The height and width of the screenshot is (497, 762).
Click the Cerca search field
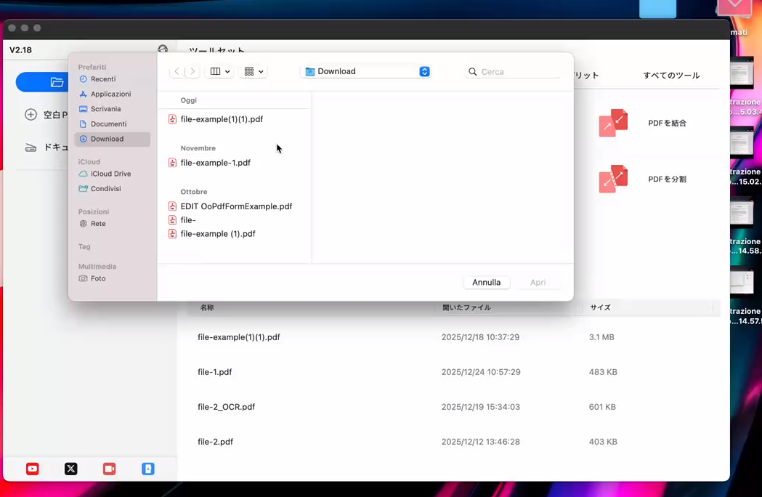click(517, 72)
